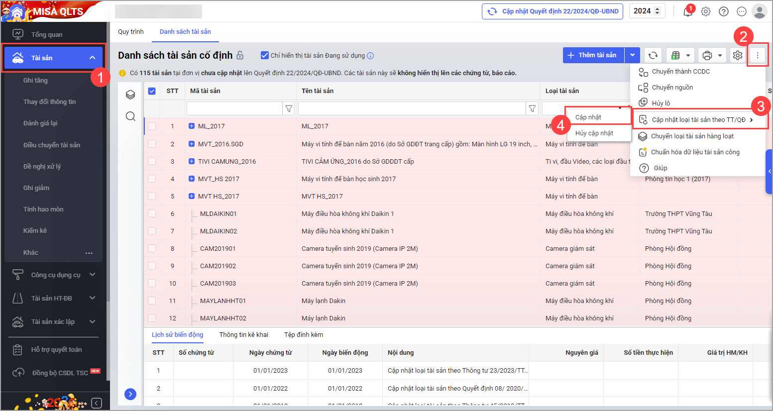Click the layers icon beside table
The width and height of the screenshot is (773, 411).
click(130, 95)
